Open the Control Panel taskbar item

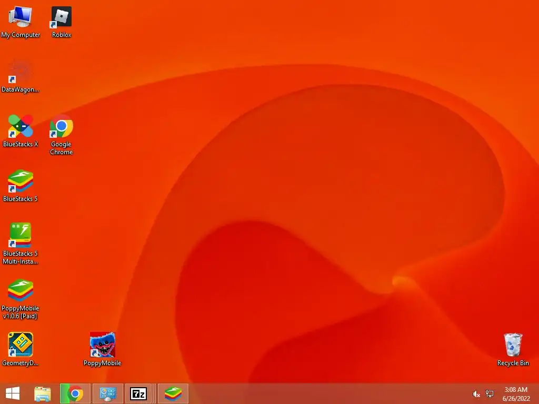tap(107, 393)
